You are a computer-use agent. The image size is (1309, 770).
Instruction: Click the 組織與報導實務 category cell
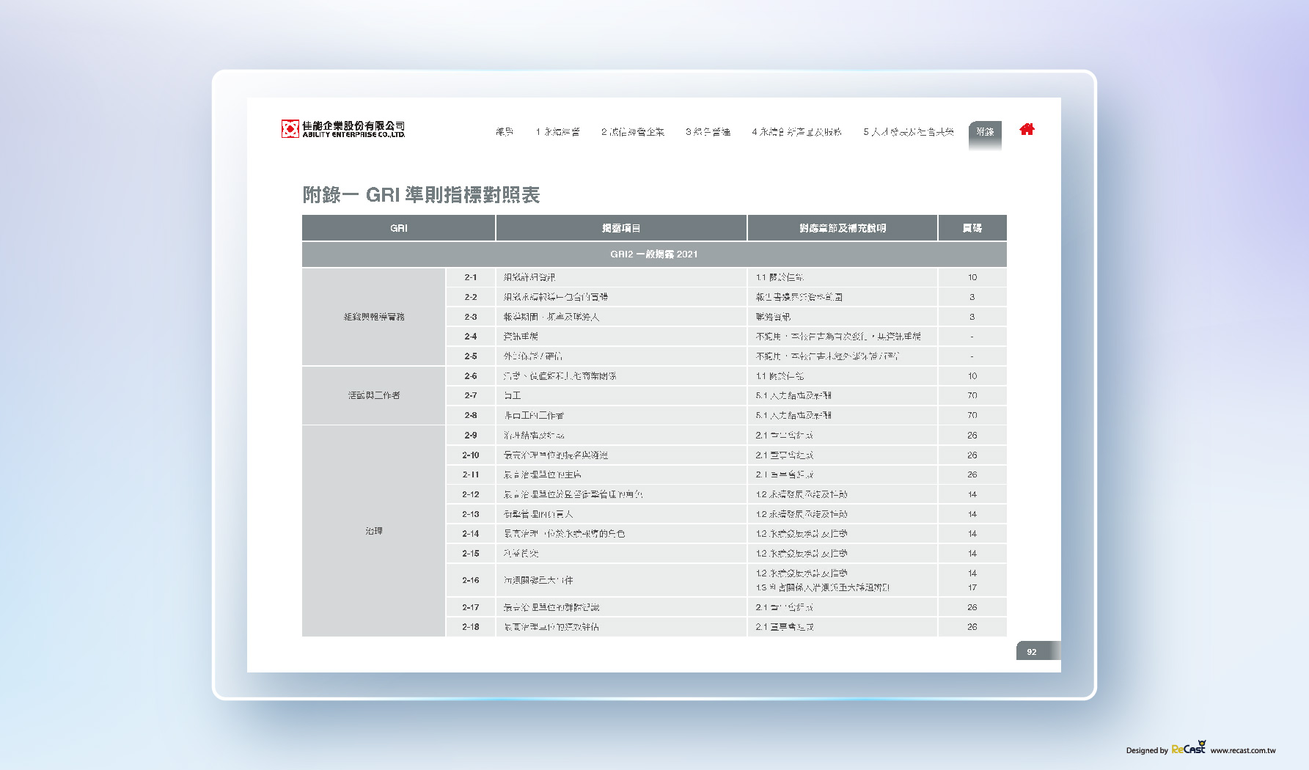pyautogui.click(x=374, y=317)
